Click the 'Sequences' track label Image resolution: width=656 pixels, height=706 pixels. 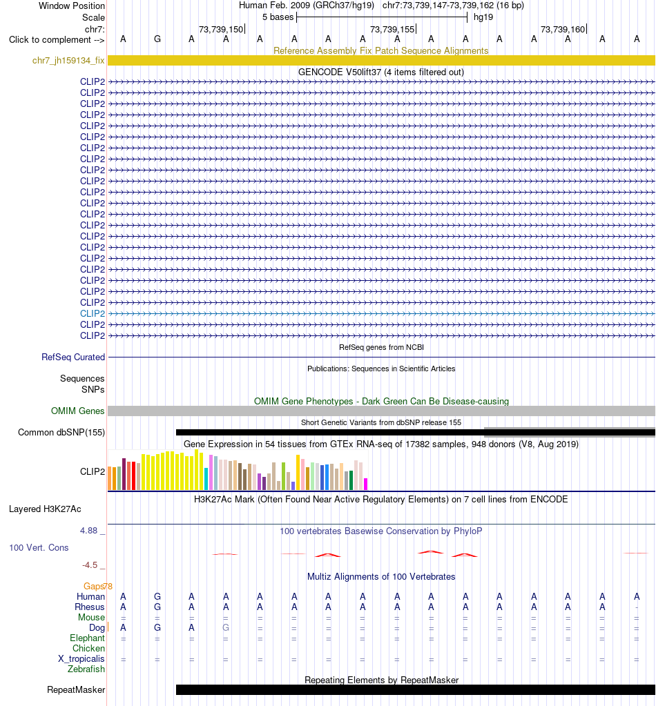[x=82, y=379]
